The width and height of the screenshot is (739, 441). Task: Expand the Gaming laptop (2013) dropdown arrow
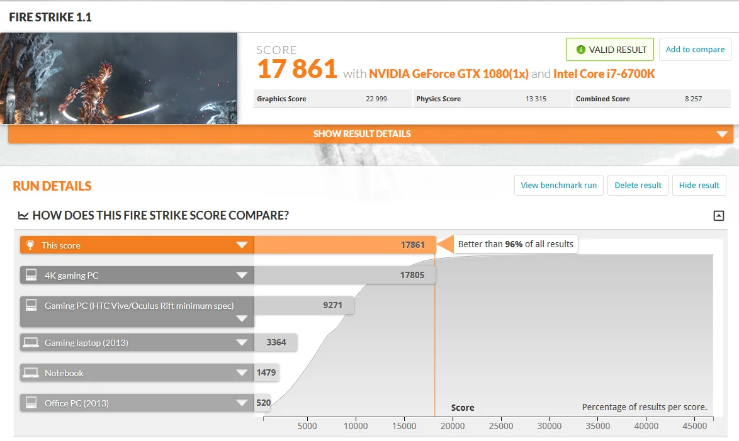coord(242,342)
